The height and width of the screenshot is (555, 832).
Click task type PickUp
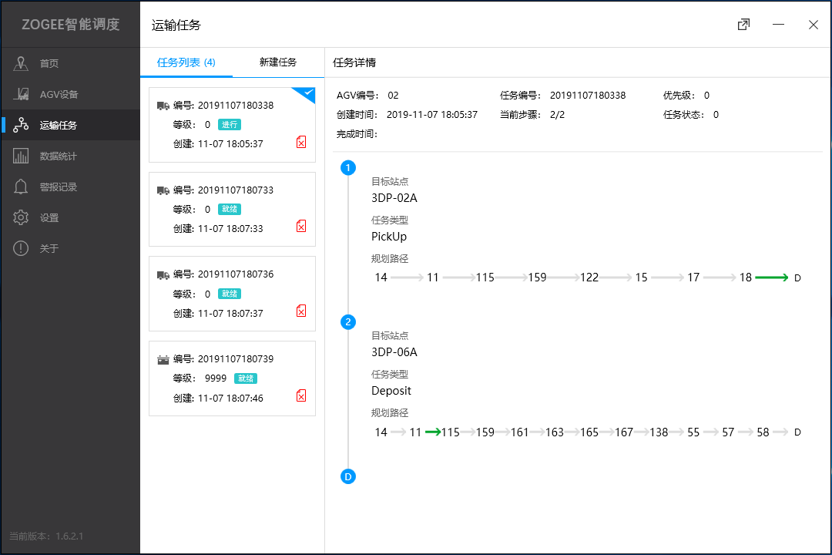point(389,237)
